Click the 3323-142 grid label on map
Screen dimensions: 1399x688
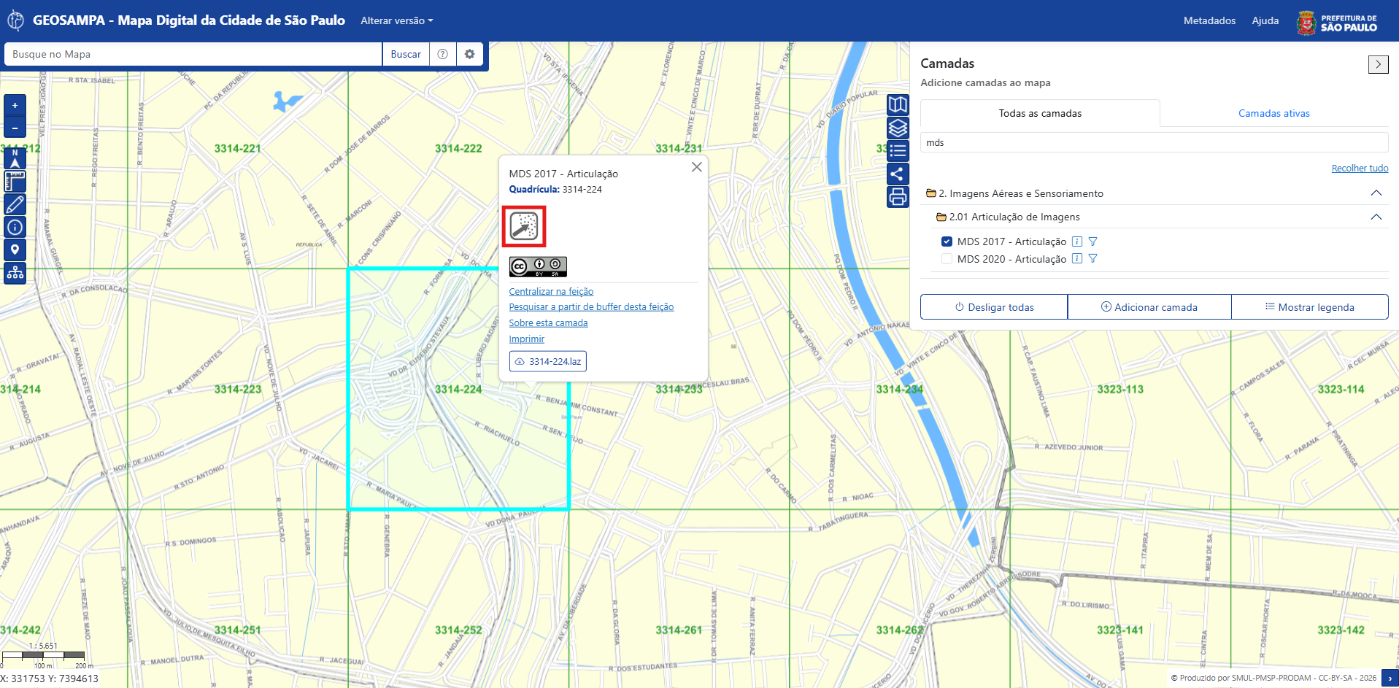1341,630
